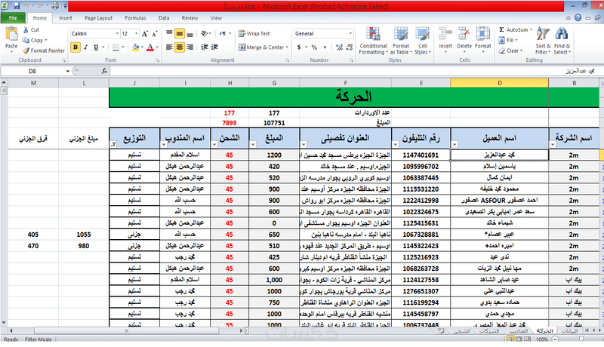
Task: Click the Insert cells icon
Action: 445,34
